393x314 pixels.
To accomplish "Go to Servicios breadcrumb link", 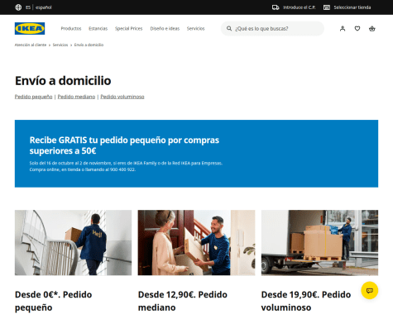I will coord(60,45).
